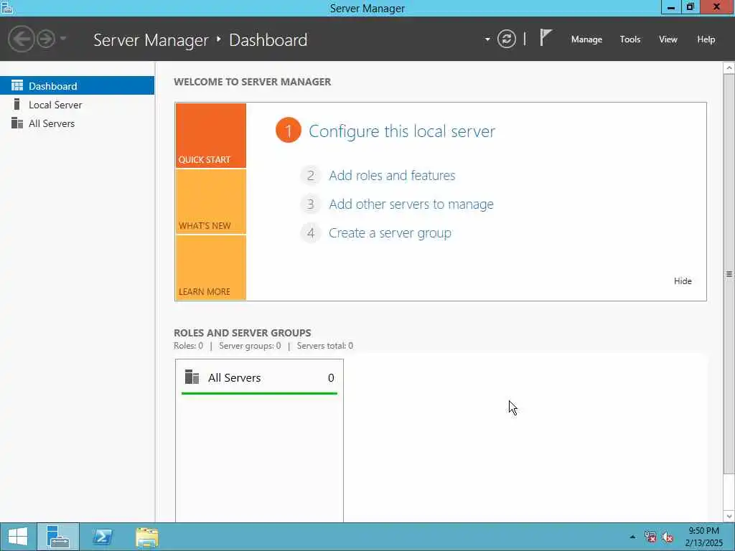This screenshot has height=551, width=735.
Task: Expand dropdown arrow left of refresh icon
Action: pos(487,39)
